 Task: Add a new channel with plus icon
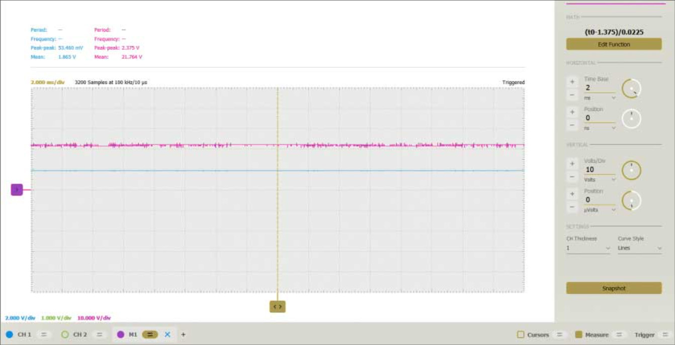click(183, 334)
